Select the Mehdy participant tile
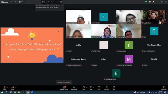This screenshot has width=168, height=94. point(104,59)
